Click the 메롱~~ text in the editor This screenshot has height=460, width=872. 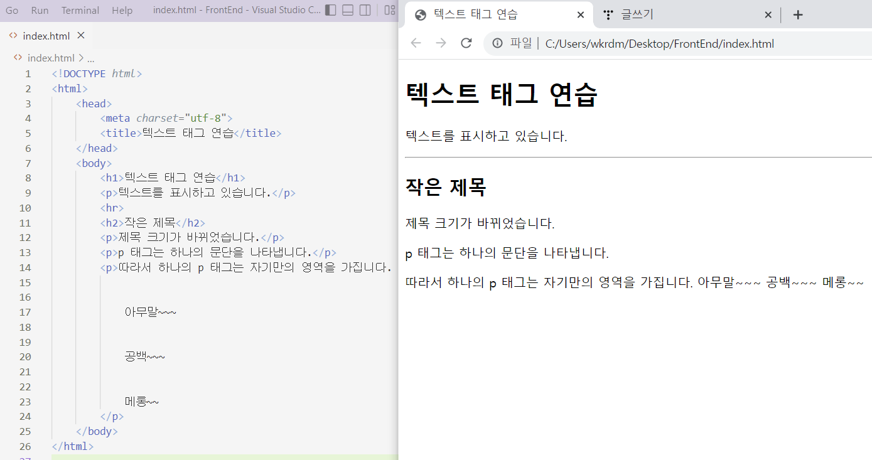click(x=142, y=402)
